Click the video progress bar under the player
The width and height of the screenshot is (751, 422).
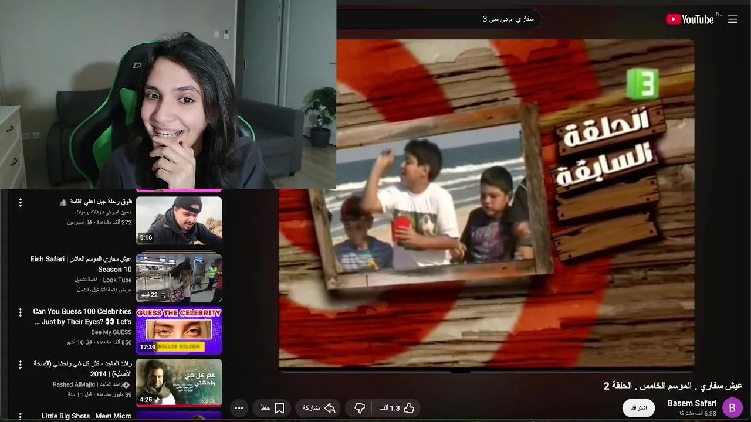pos(486,370)
